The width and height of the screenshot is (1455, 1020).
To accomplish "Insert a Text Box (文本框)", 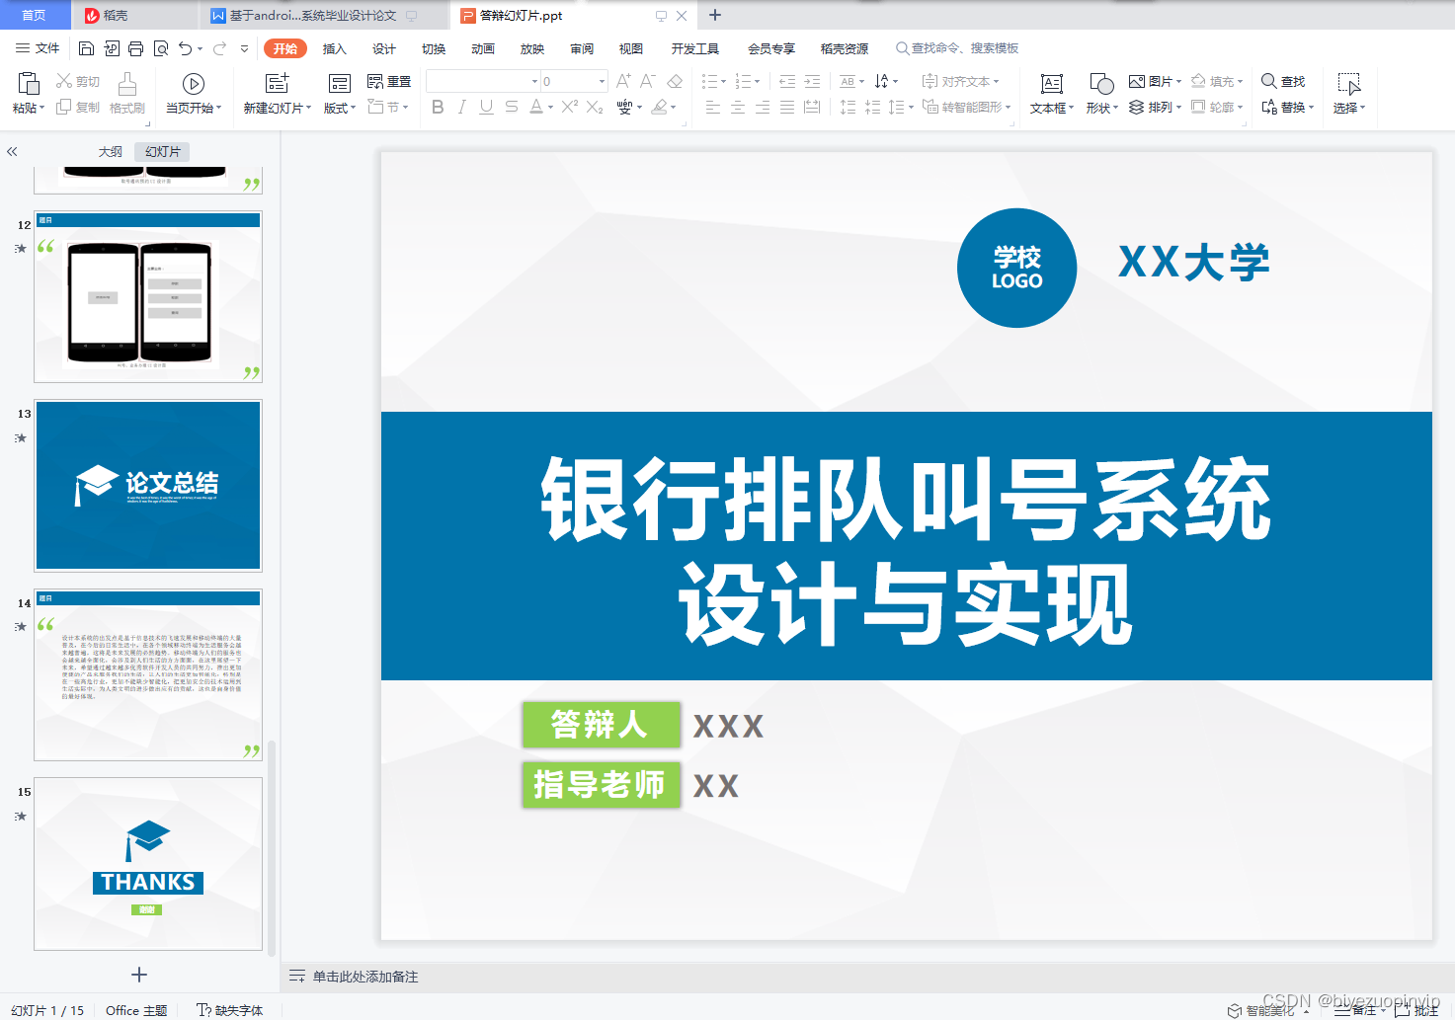I will tap(1052, 94).
